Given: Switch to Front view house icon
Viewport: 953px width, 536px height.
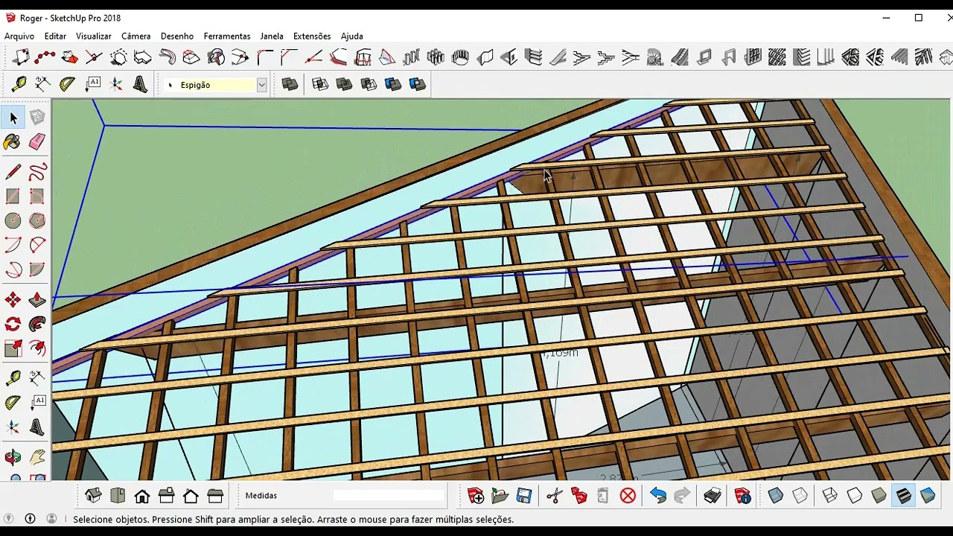Looking at the screenshot, I should (142, 496).
